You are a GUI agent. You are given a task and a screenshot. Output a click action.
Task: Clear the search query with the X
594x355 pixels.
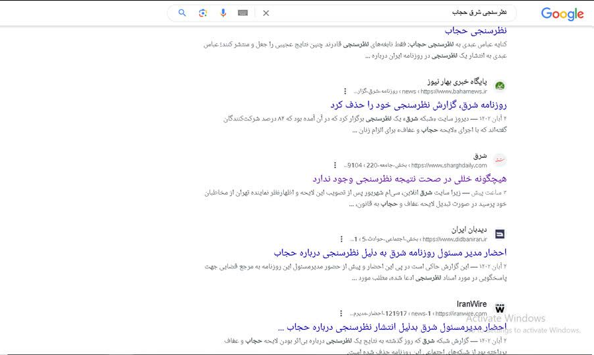[x=266, y=13]
